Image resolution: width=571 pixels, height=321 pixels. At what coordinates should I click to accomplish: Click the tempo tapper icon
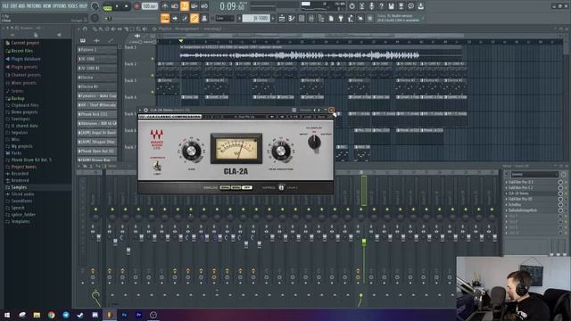[351, 18]
